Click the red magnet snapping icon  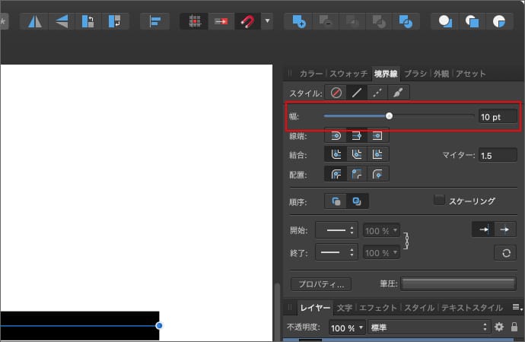[x=246, y=21]
